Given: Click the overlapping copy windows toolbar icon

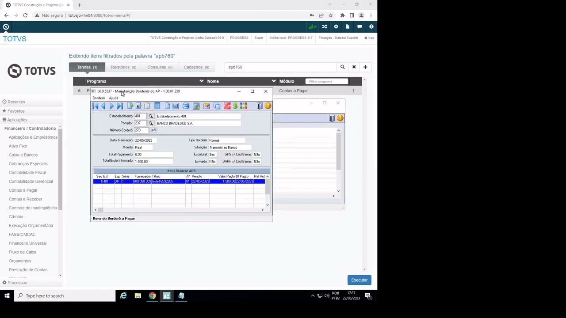Looking at the screenshot, I should click(x=217, y=106).
